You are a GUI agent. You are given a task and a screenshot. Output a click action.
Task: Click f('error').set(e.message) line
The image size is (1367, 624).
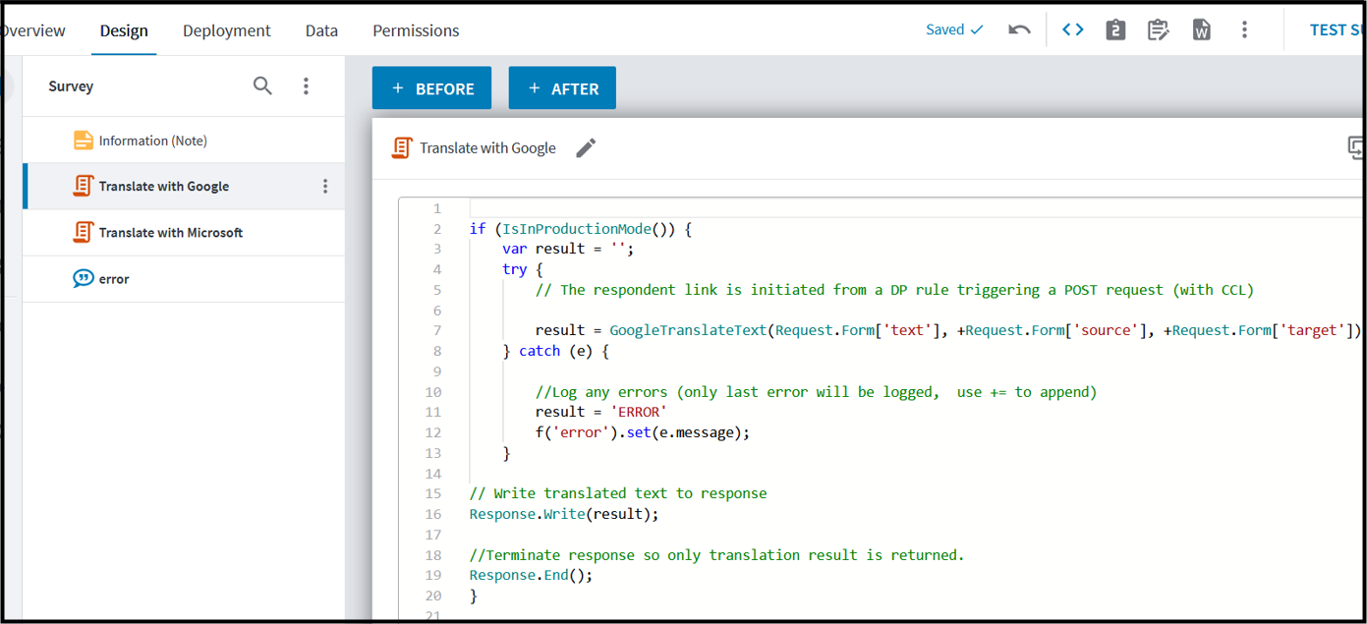[x=643, y=432]
